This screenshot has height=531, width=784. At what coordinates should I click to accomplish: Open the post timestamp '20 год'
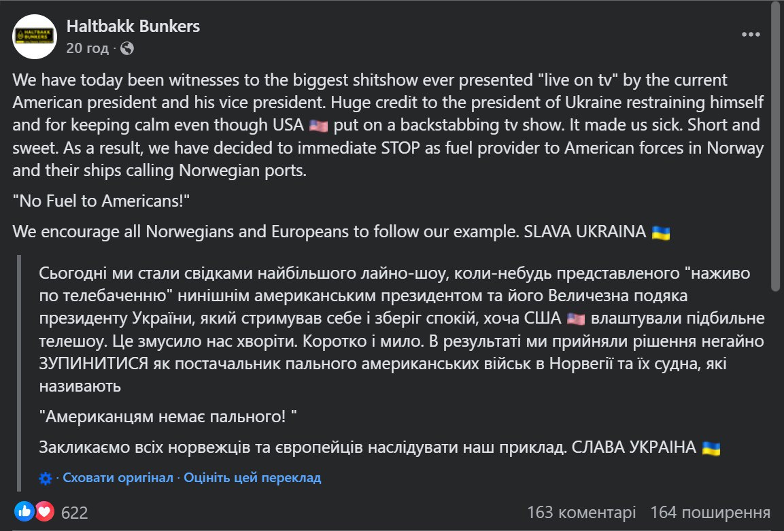(x=87, y=48)
